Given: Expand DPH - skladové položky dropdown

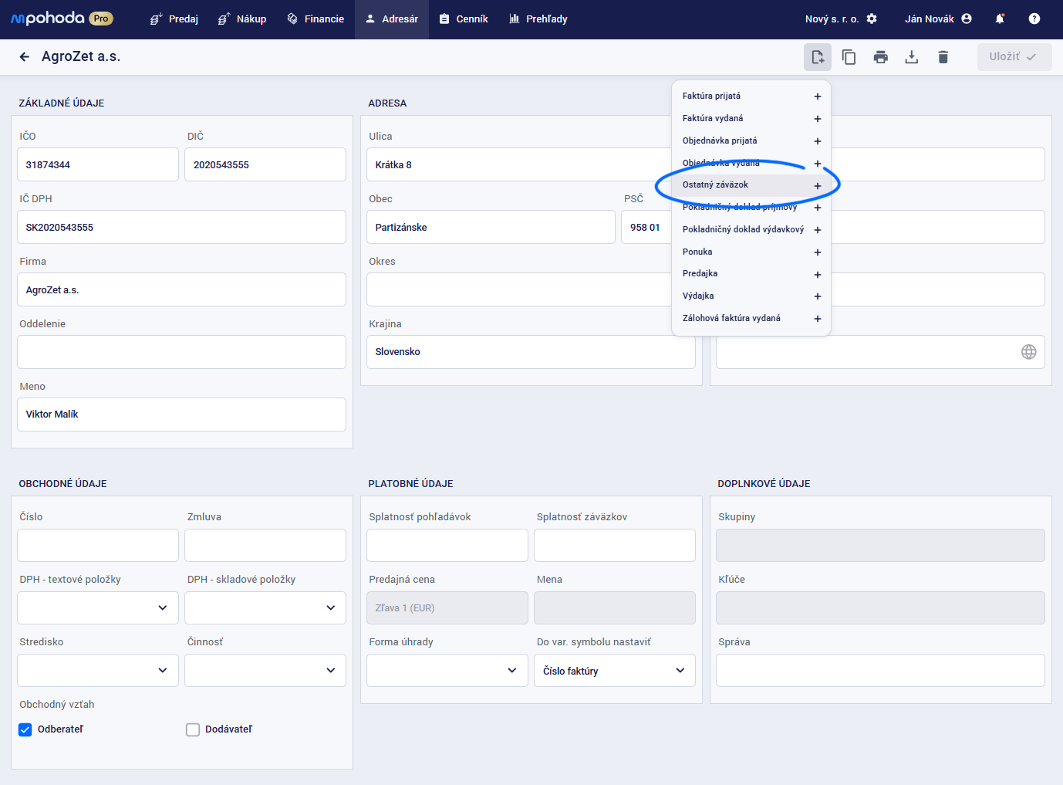Looking at the screenshot, I should click(x=265, y=607).
